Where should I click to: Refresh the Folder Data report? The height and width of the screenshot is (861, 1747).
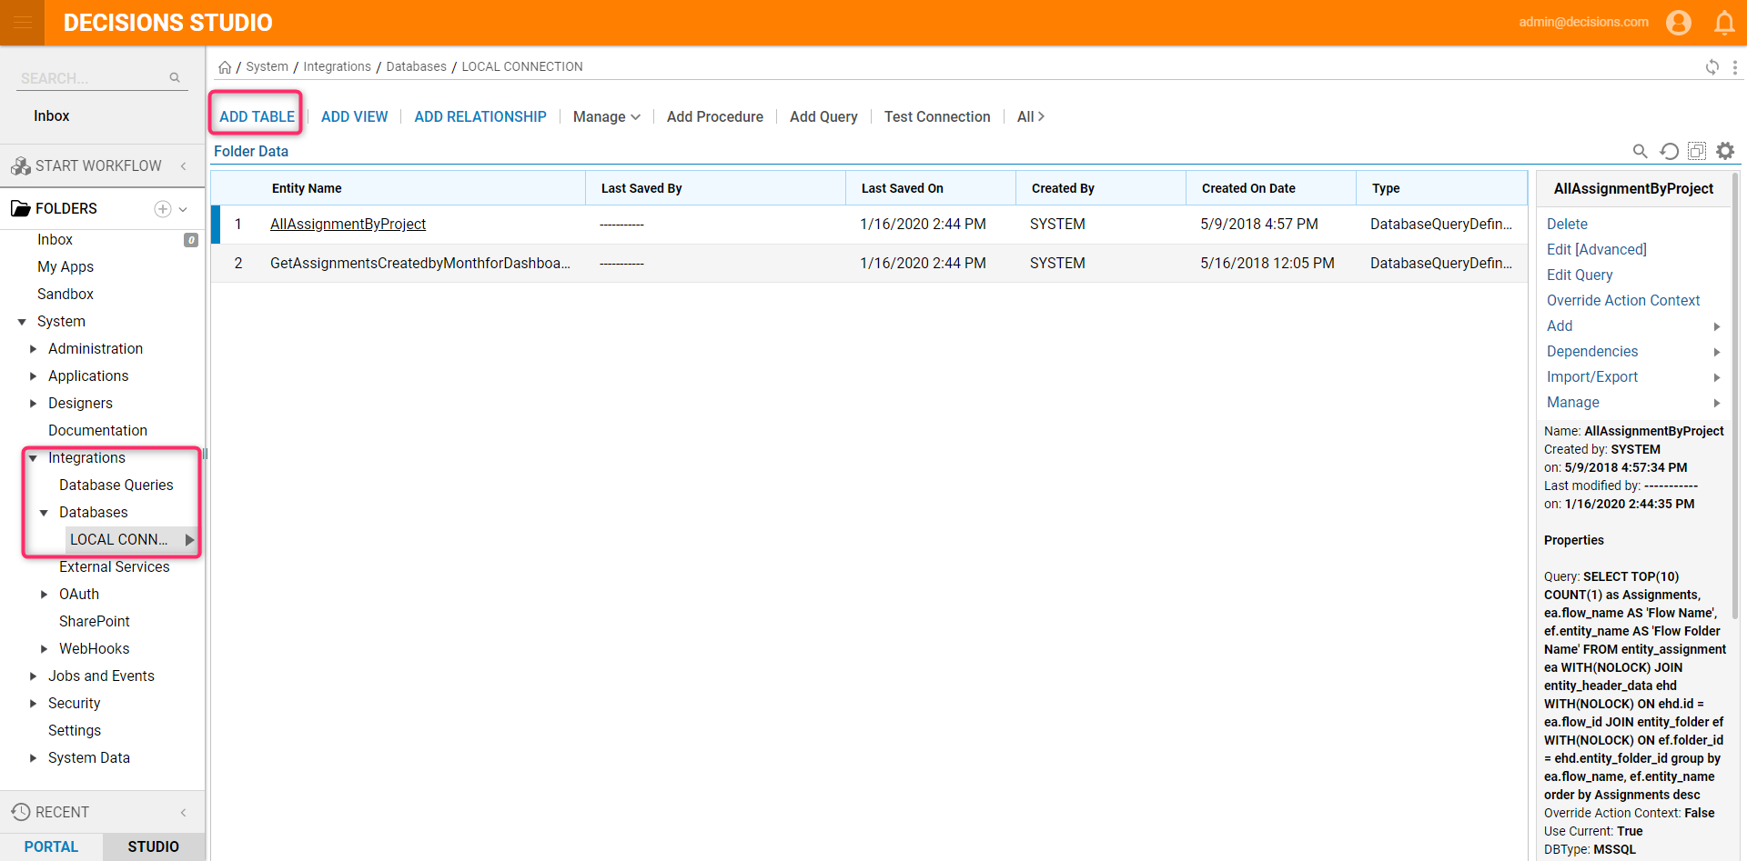coord(1669,151)
